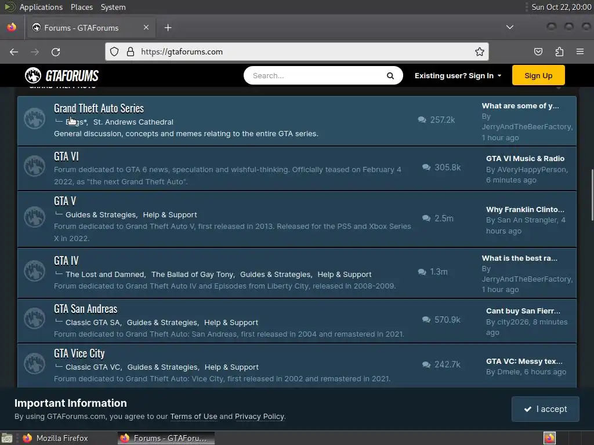Open the Existing user? Sign In dropdown
The width and height of the screenshot is (594, 445).
pos(458,76)
